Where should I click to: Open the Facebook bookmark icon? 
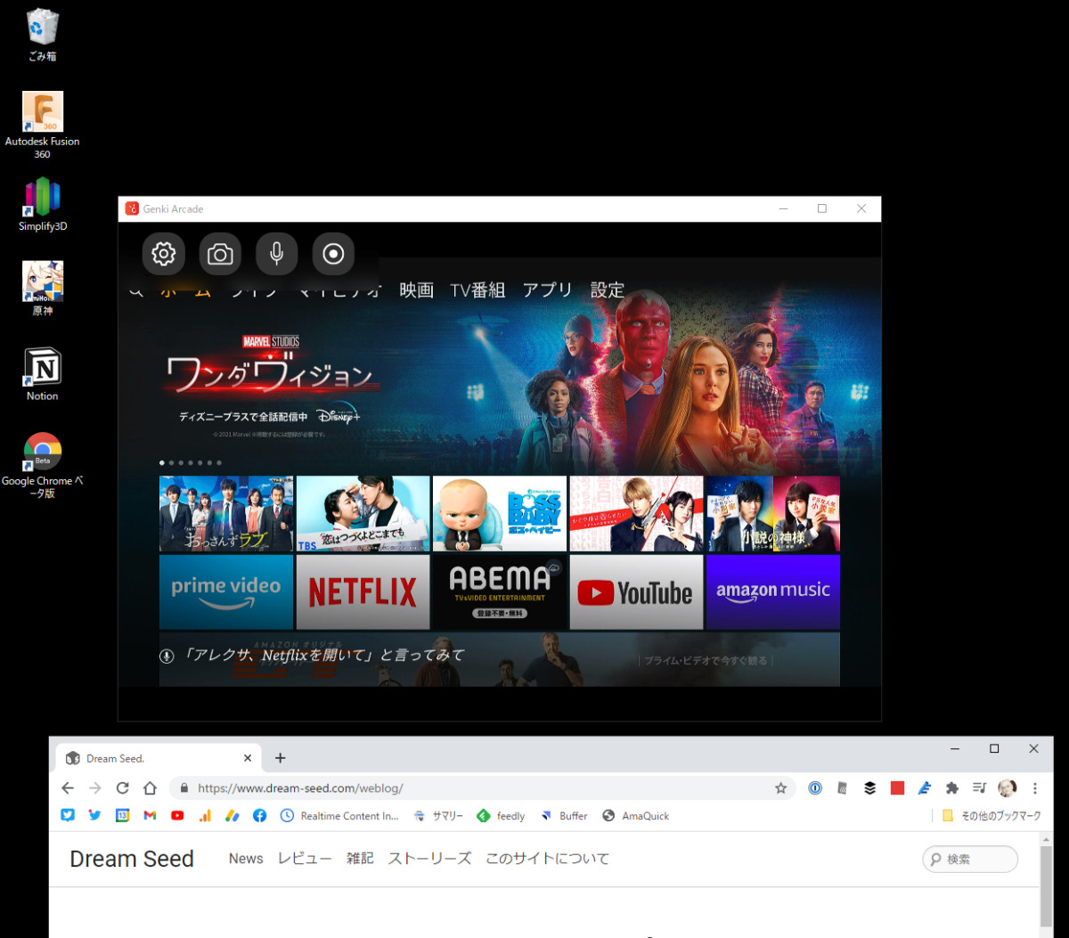(259, 815)
